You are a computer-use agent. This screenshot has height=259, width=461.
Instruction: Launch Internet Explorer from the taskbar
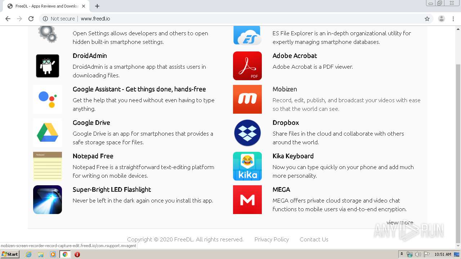(28, 254)
